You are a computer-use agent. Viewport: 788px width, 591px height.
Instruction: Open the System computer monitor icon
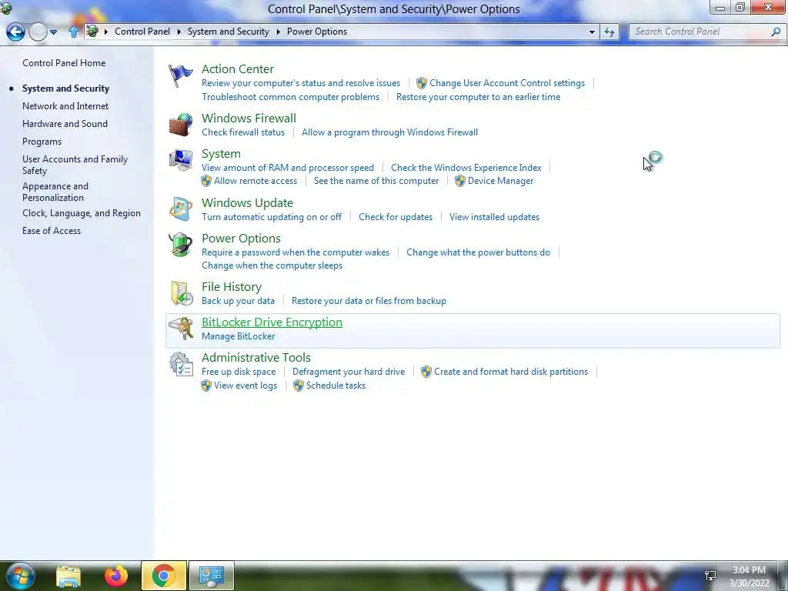point(180,160)
